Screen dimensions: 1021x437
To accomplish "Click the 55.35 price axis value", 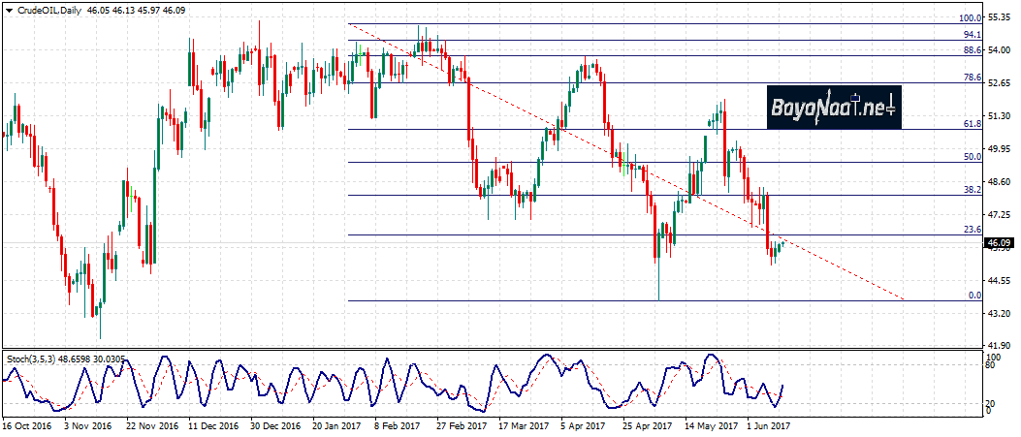I will point(1001,17).
